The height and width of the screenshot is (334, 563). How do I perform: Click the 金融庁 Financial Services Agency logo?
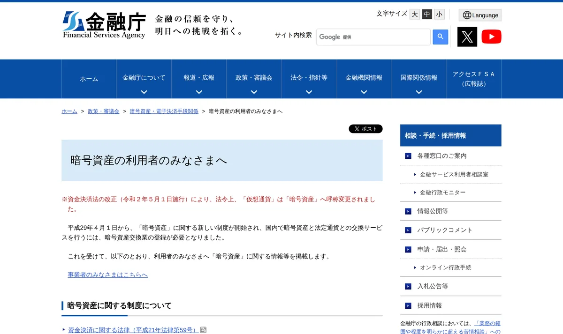[104, 25]
